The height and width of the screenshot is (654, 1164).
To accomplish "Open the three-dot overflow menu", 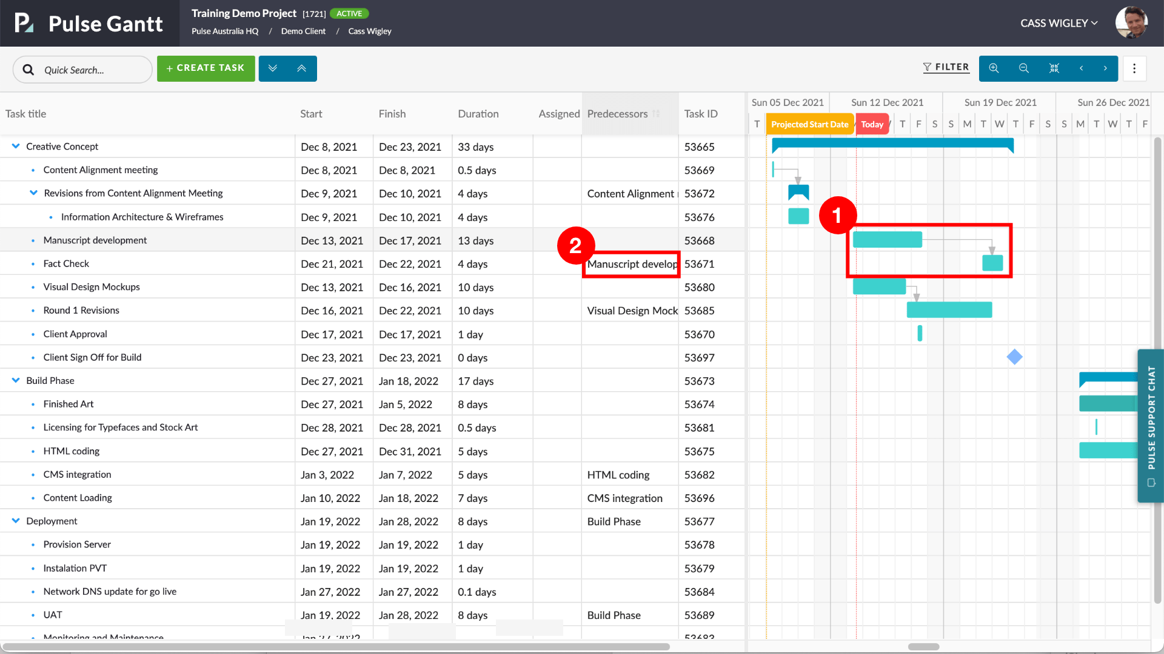I will (x=1134, y=68).
